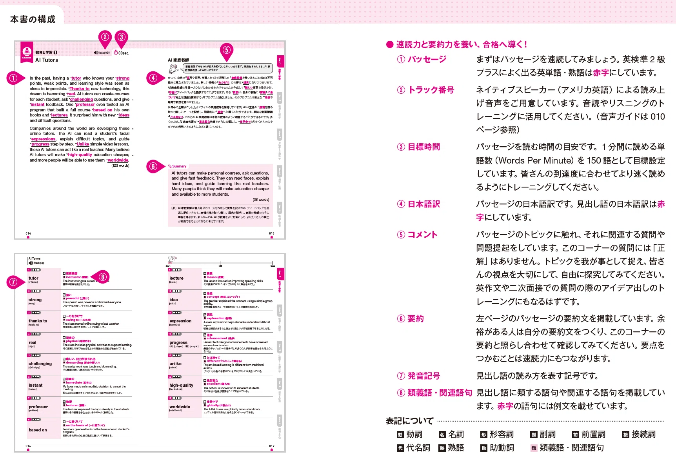Click the Track 000 speaker icon beside 教育と学習

(96, 53)
